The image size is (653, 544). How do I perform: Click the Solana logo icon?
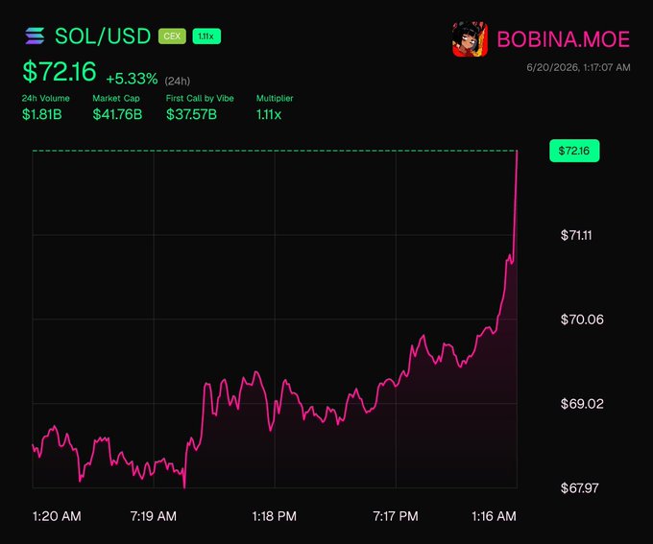pos(35,35)
